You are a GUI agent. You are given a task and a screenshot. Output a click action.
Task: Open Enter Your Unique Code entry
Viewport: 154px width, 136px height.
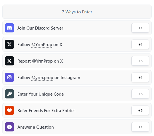click(x=77, y=94)
